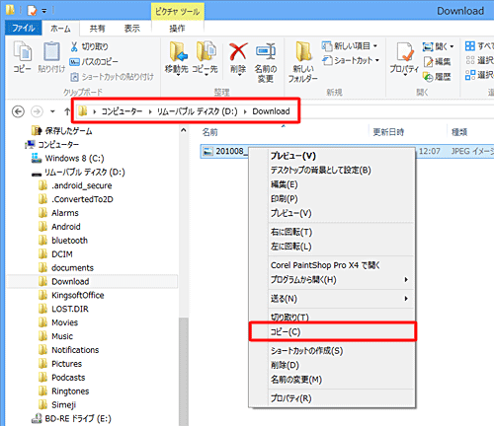Click the red X Delete (削除) icon
This screenshot has width=494, height=426.
(238, 51)
